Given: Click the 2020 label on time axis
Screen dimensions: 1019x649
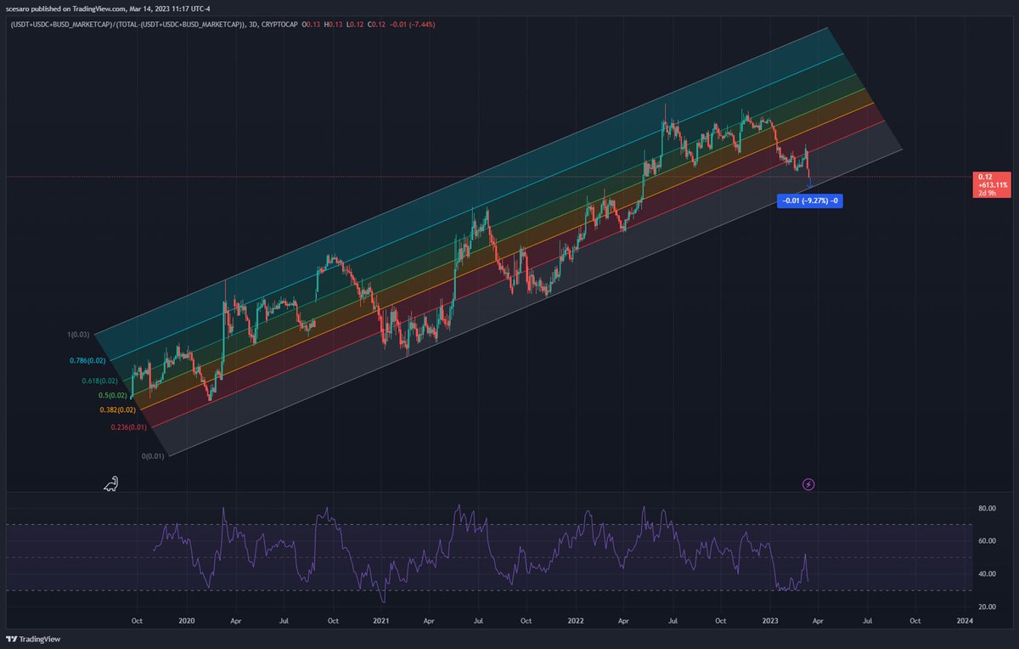Looking at the screenshot, I should (x=185, y=621).
